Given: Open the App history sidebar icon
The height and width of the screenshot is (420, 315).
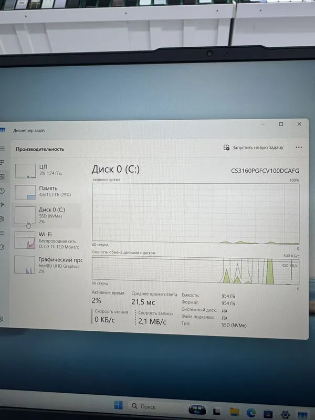Looking at the screenshot, I should [2, 191].
